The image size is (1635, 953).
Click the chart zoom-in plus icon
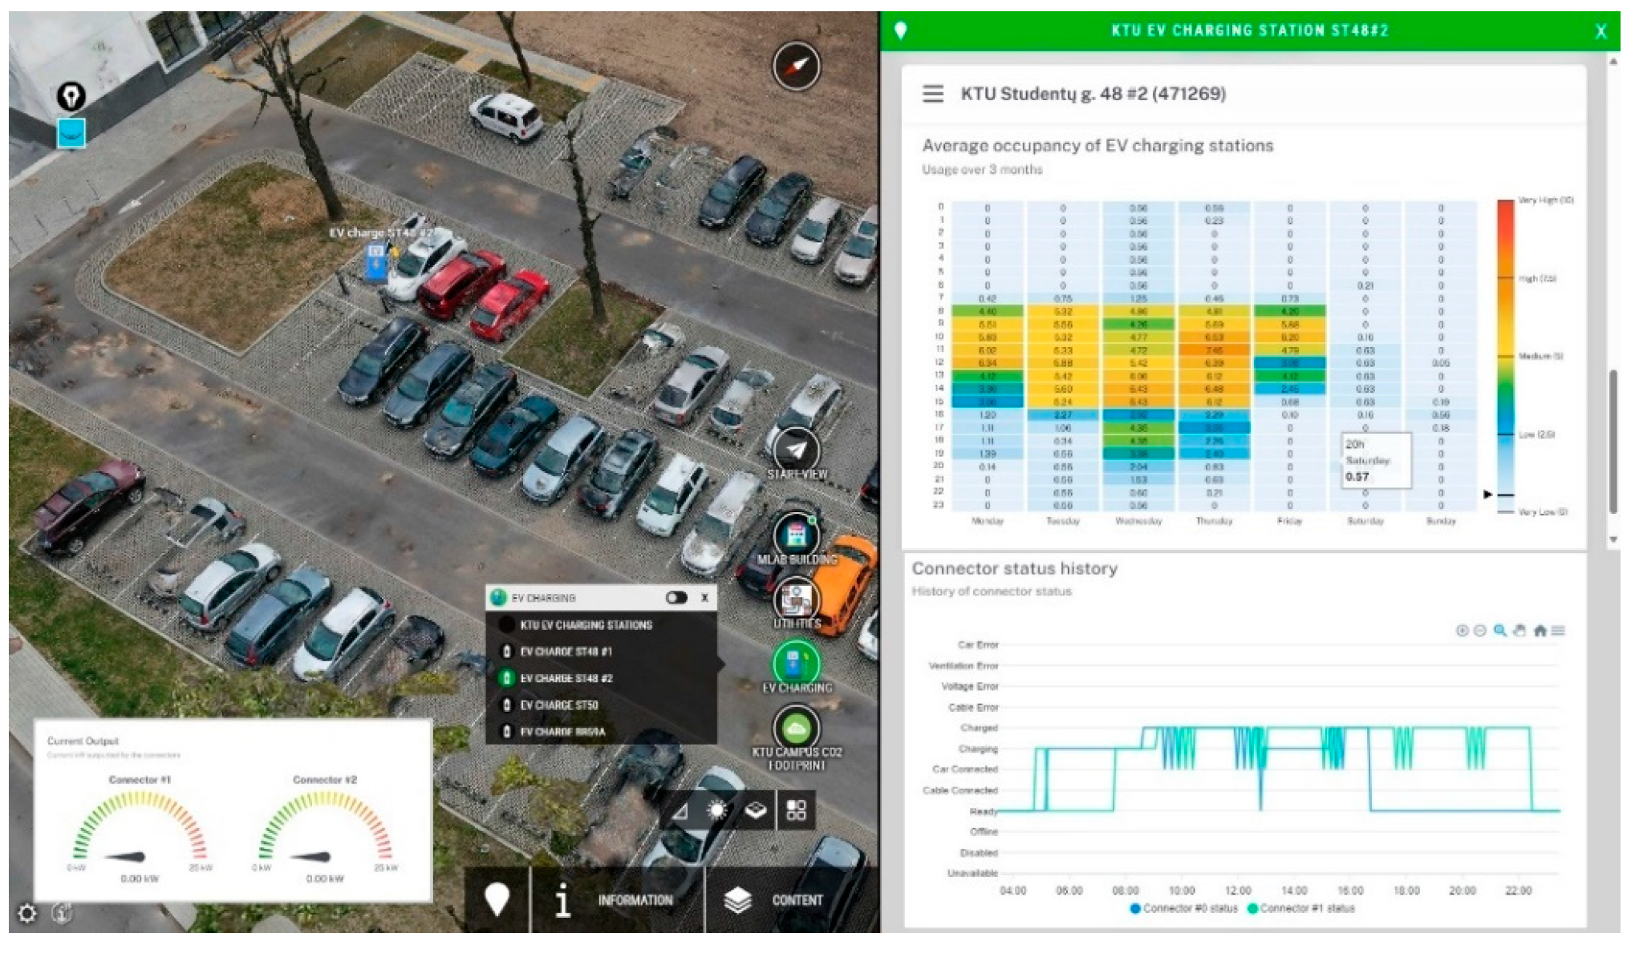[x=1462, y=631]
